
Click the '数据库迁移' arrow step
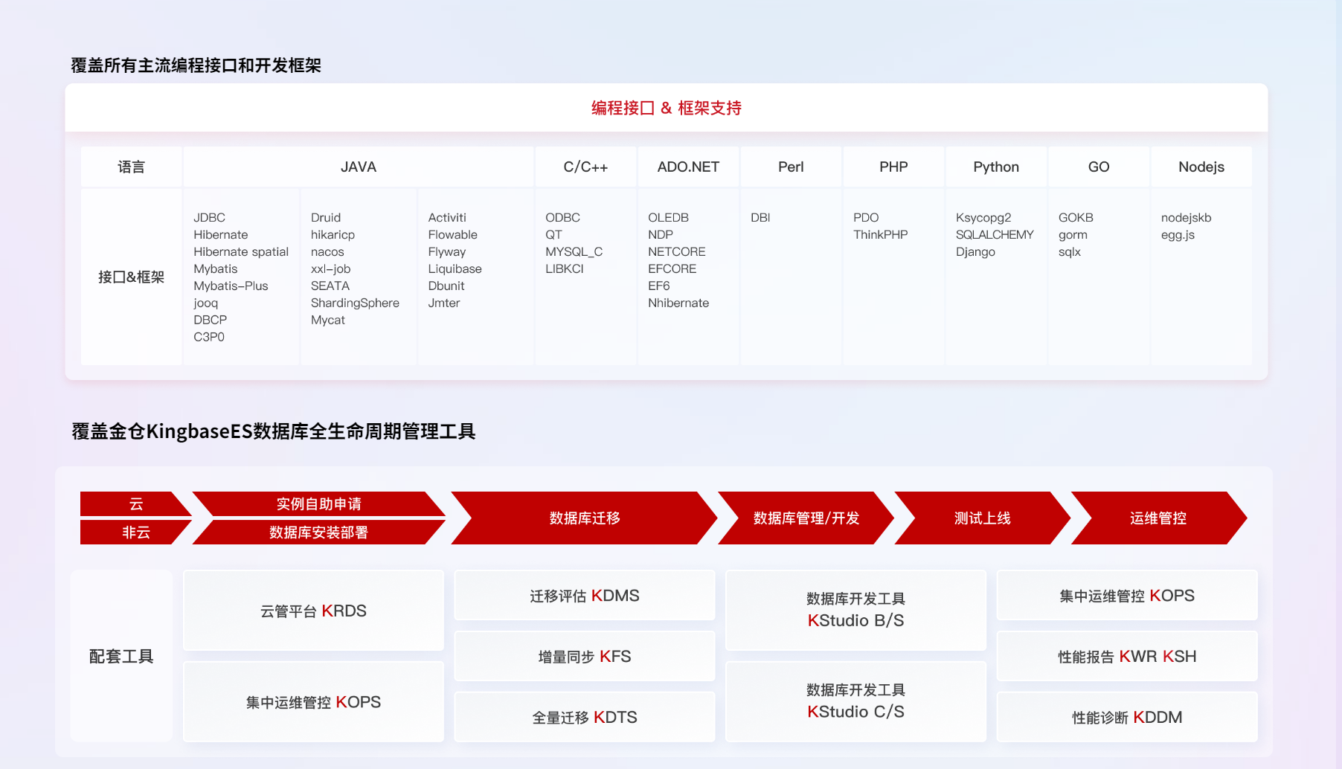[585, 518]
